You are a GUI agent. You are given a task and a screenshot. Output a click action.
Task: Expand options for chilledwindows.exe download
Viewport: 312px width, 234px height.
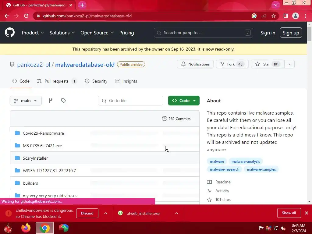click(x=106, y=213)
